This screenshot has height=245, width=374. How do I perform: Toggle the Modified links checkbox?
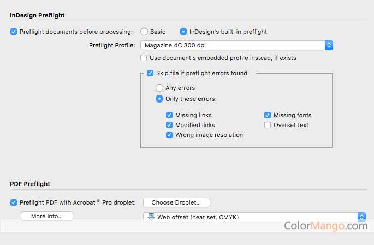pos(169,125)
